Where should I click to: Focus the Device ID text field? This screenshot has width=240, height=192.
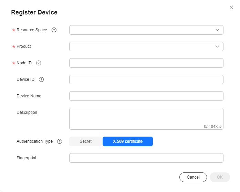tap(146, 79)
